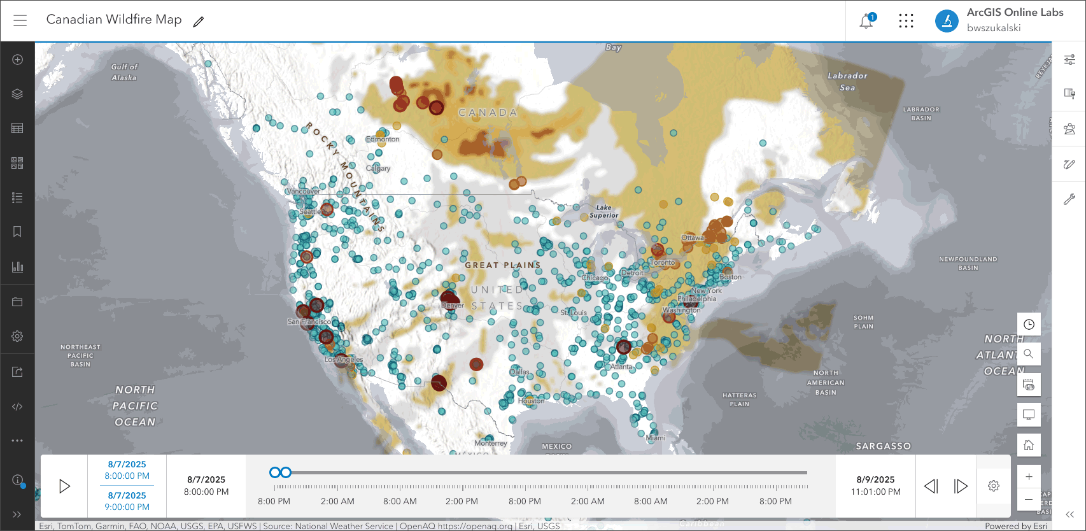Open the map Search widget
The height and width of the screenshot is (531, 1086).
[x=1029, y=354]
